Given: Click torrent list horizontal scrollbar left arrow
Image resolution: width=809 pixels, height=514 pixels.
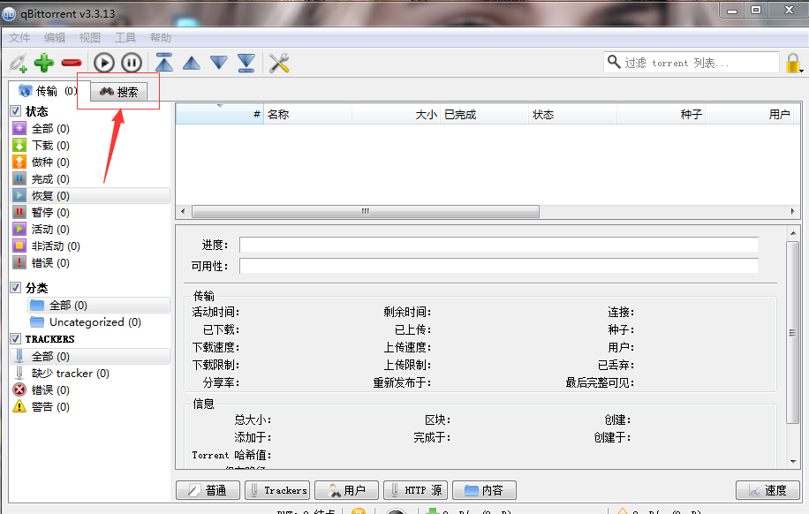Looking at the screenshot, I should pos(183,212).
